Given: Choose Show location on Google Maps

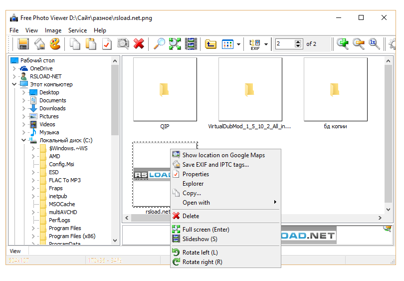Looking at the screenshot, I should (225, 155).
